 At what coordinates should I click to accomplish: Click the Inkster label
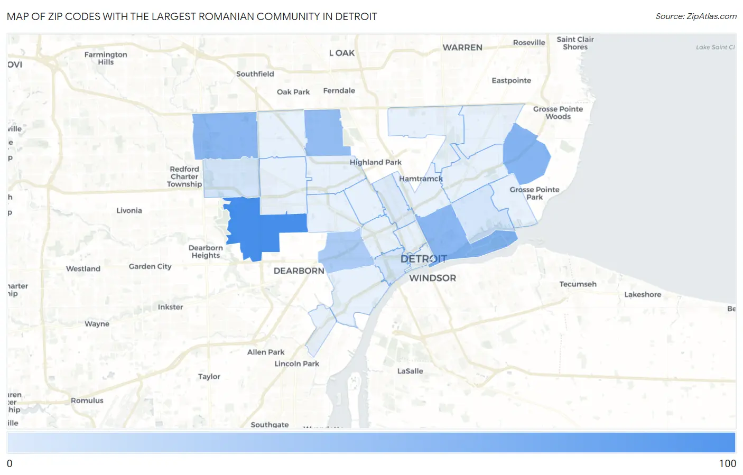(x=170, y=307)
